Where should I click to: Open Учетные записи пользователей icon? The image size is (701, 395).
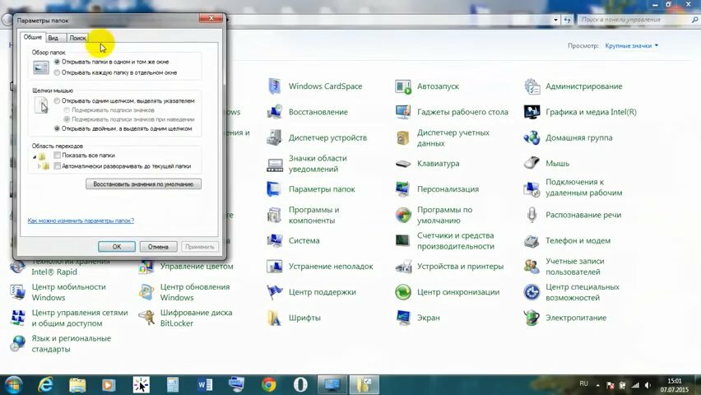pos(532,267)
